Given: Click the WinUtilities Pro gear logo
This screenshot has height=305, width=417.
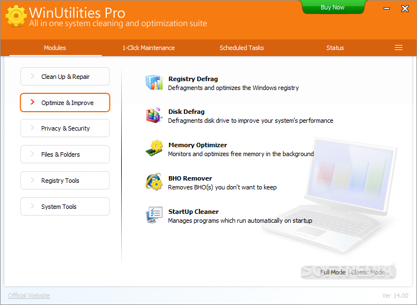Looking at the screenshot, I should (x=16, y=16).
